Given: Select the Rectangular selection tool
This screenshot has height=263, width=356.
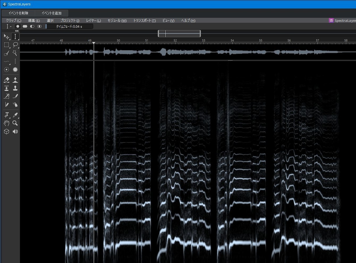Looking at the screenshot, I should (x=6, y=45).
